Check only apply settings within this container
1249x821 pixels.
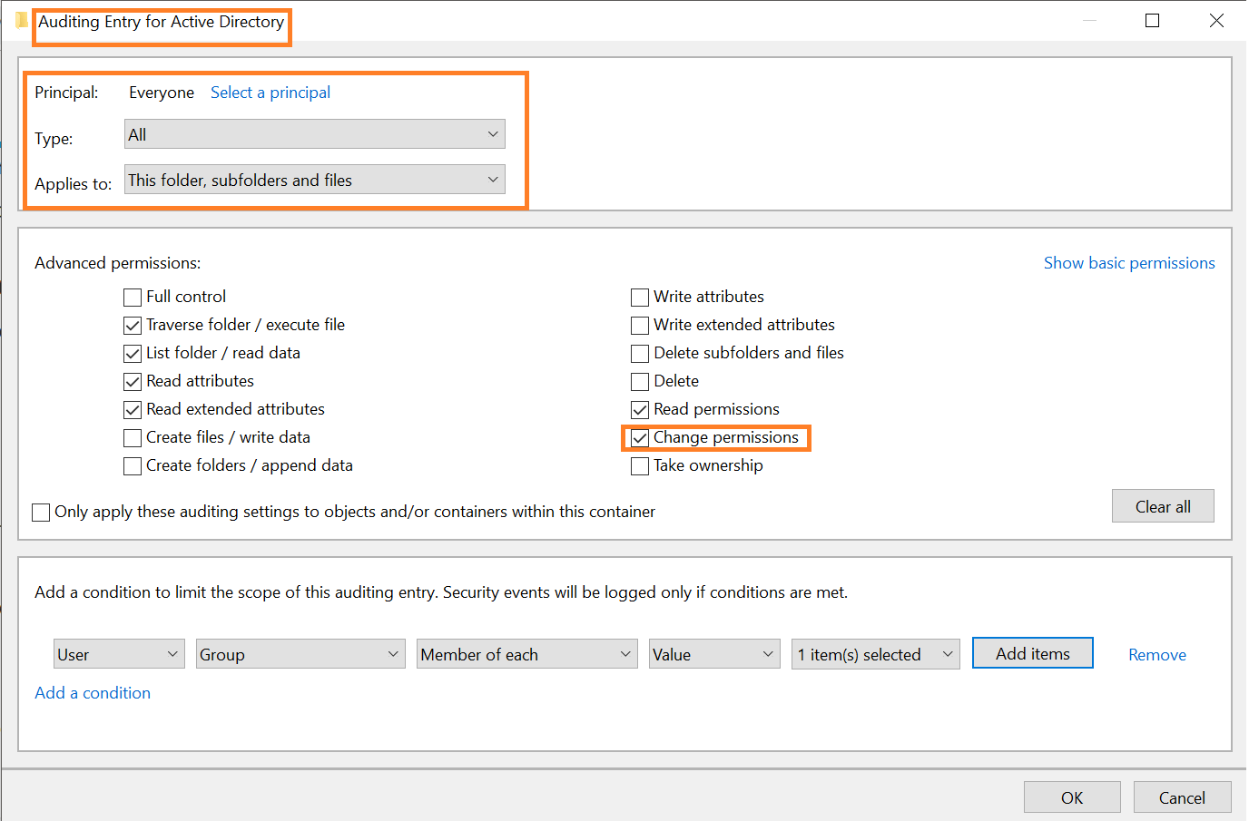coord(41,512)
